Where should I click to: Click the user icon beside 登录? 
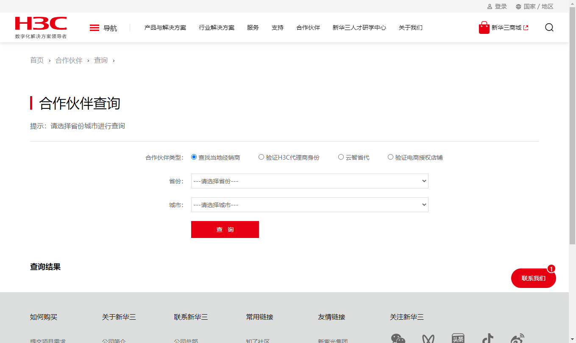point(490,6)
